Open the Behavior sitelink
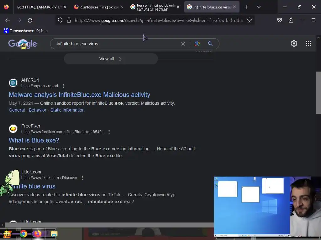The image size is (321, 240). click(38, 110)
